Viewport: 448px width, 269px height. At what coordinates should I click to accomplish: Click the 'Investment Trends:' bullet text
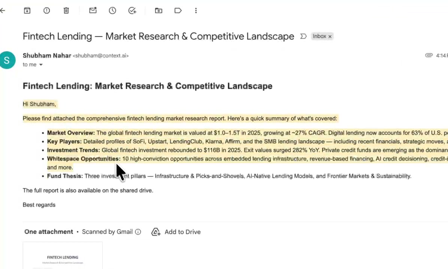click(73, 150)
